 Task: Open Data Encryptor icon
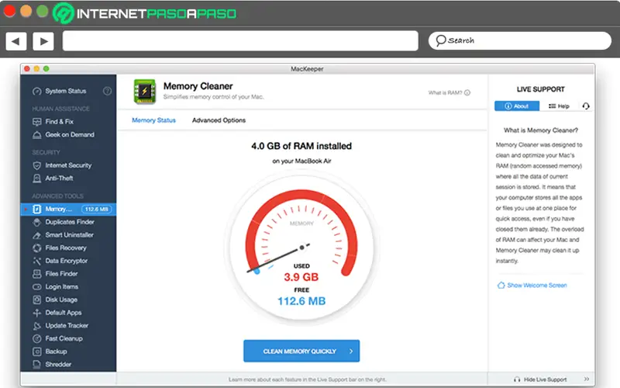tap(36, 261)
